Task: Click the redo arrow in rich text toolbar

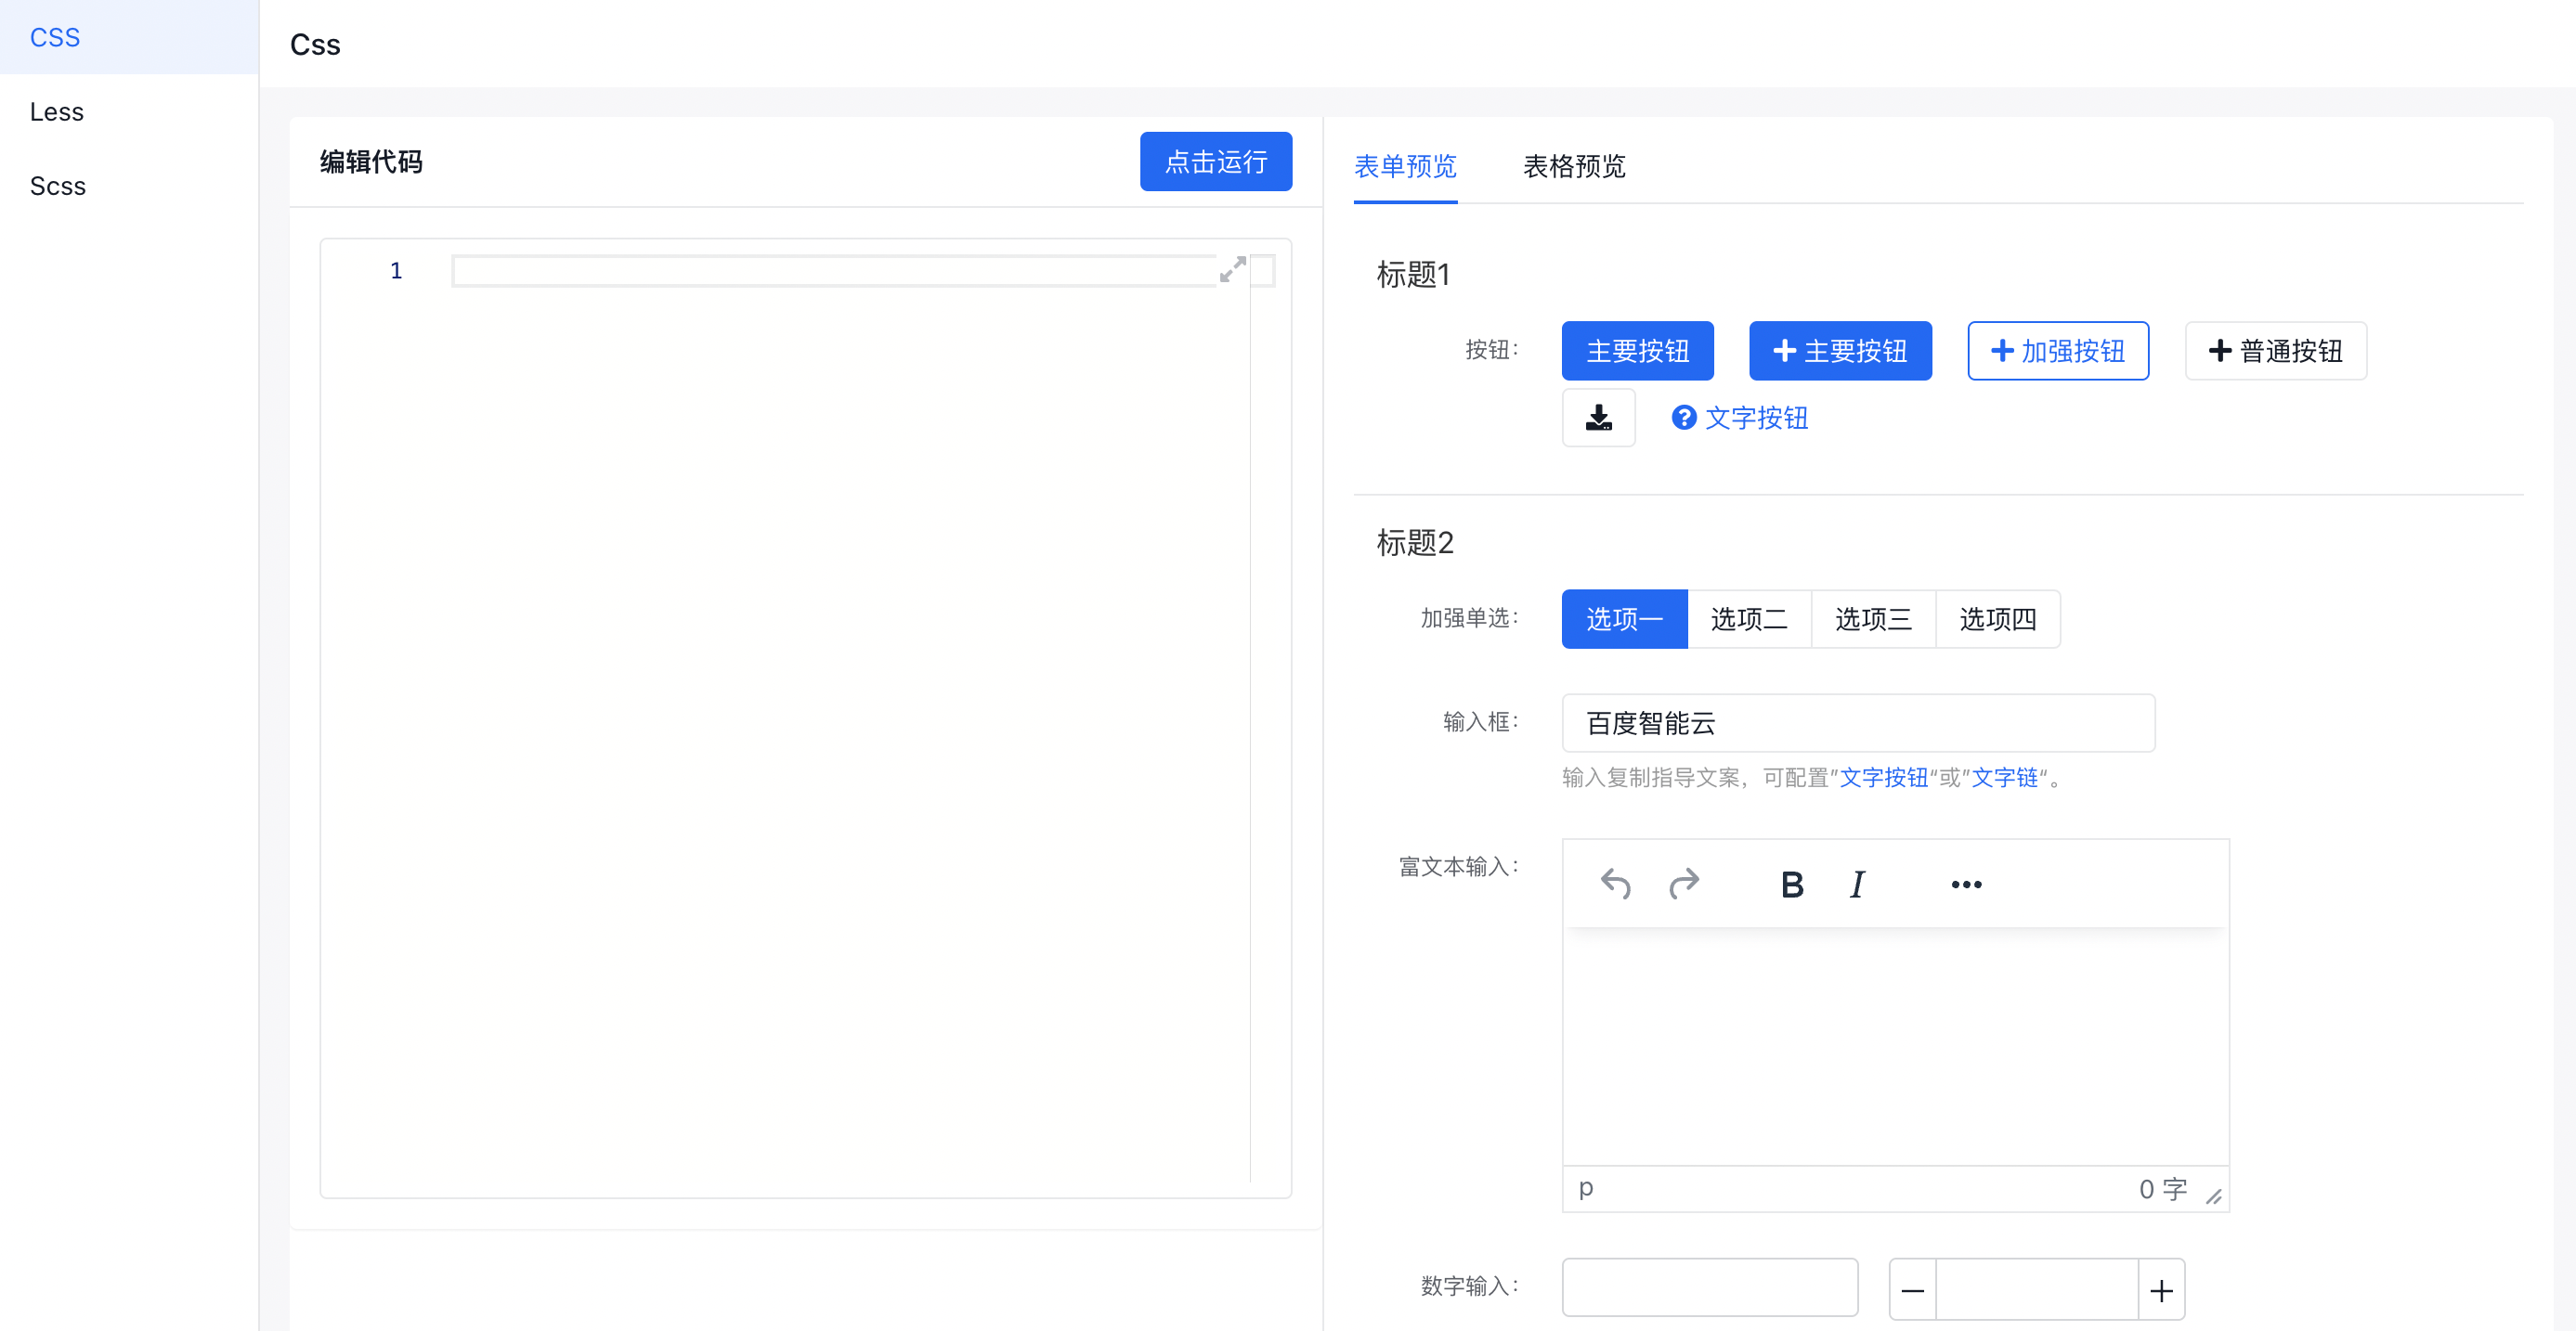Action: tap(1684, 884)
